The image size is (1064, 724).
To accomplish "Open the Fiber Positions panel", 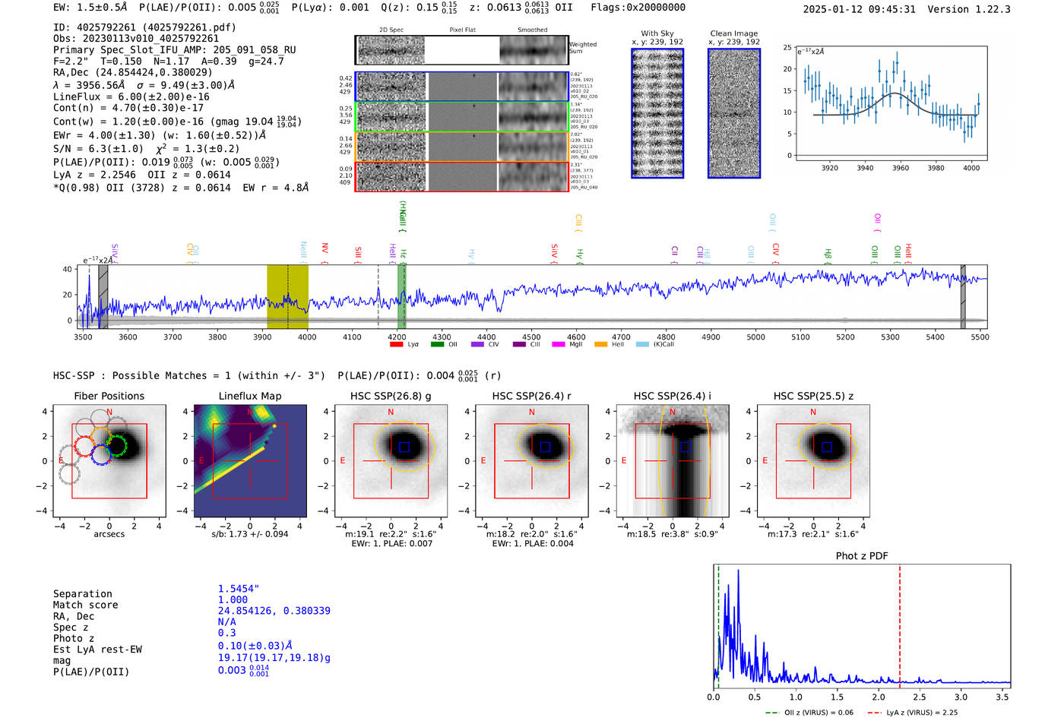I will click(x=109, y=461).
